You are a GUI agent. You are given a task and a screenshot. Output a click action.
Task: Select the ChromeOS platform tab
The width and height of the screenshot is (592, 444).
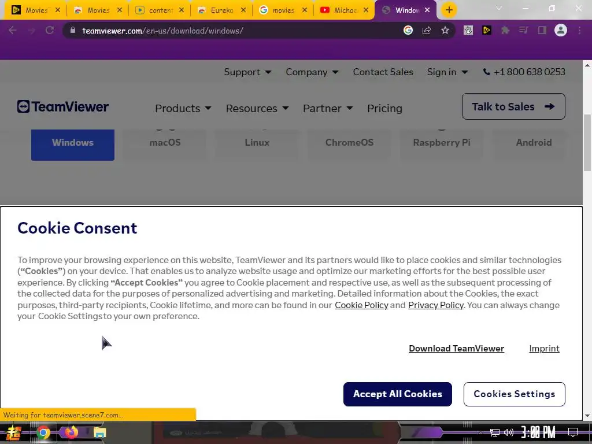349,145
